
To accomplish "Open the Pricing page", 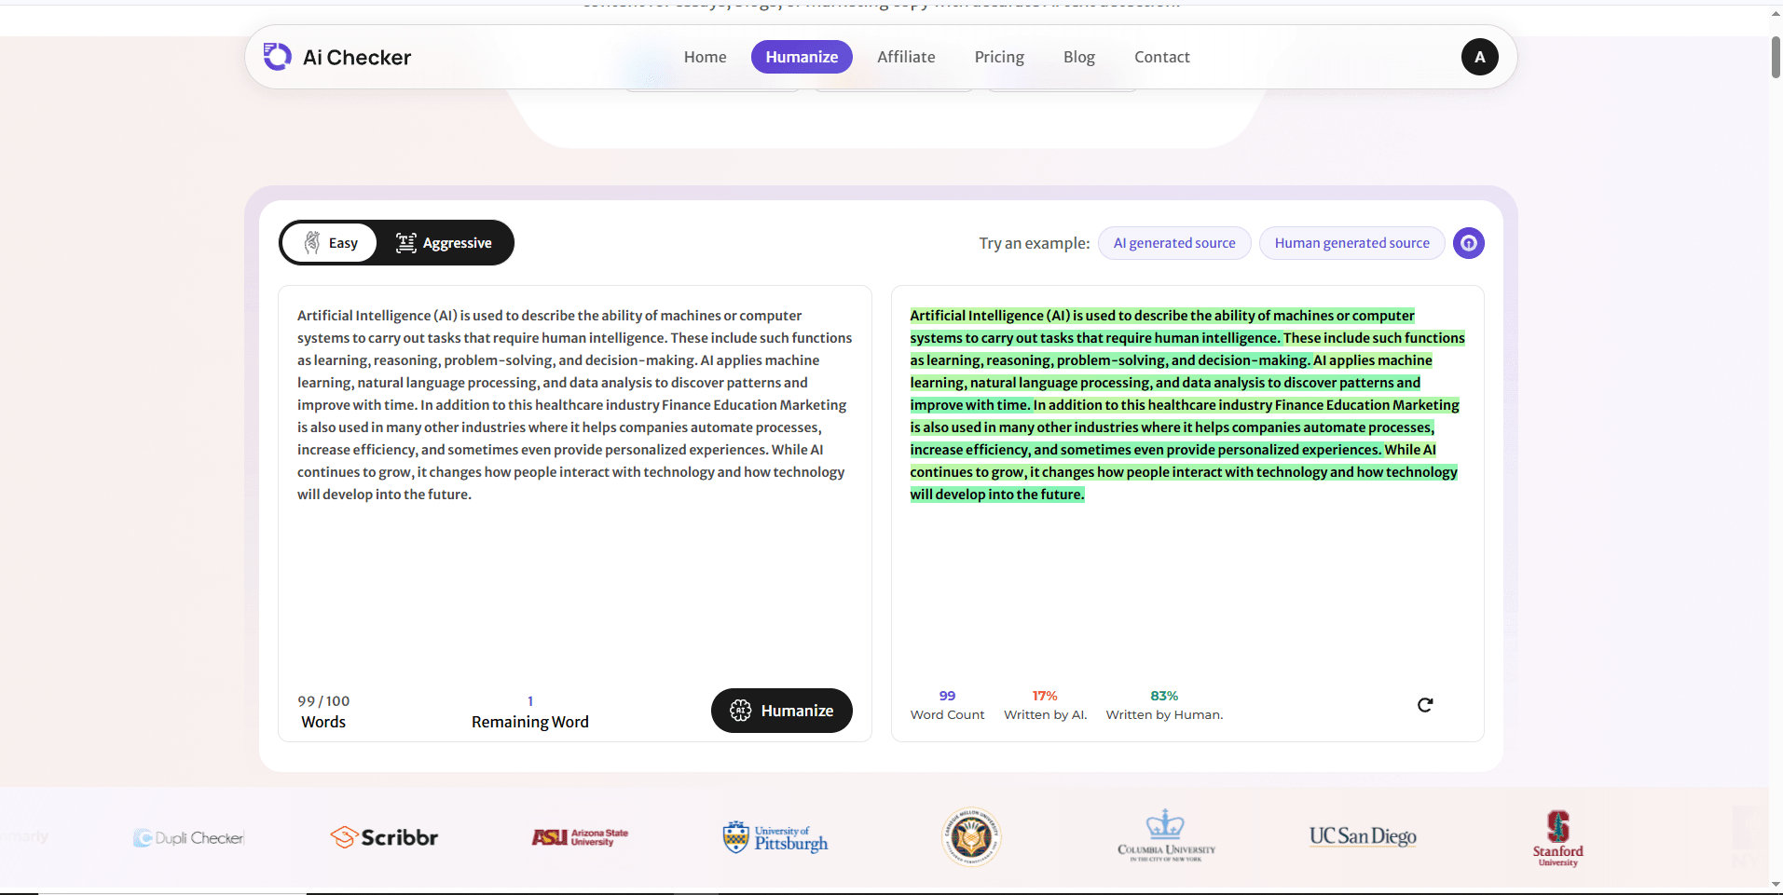I will (998, 57).
